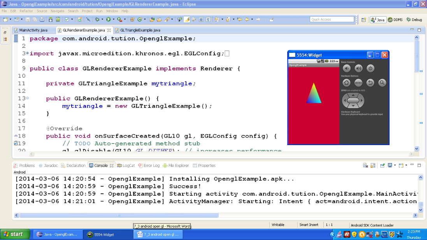The width and height of the screenshot is (427, 240).
Task: Open the Android SDK Manager icon
Action: 51,19
